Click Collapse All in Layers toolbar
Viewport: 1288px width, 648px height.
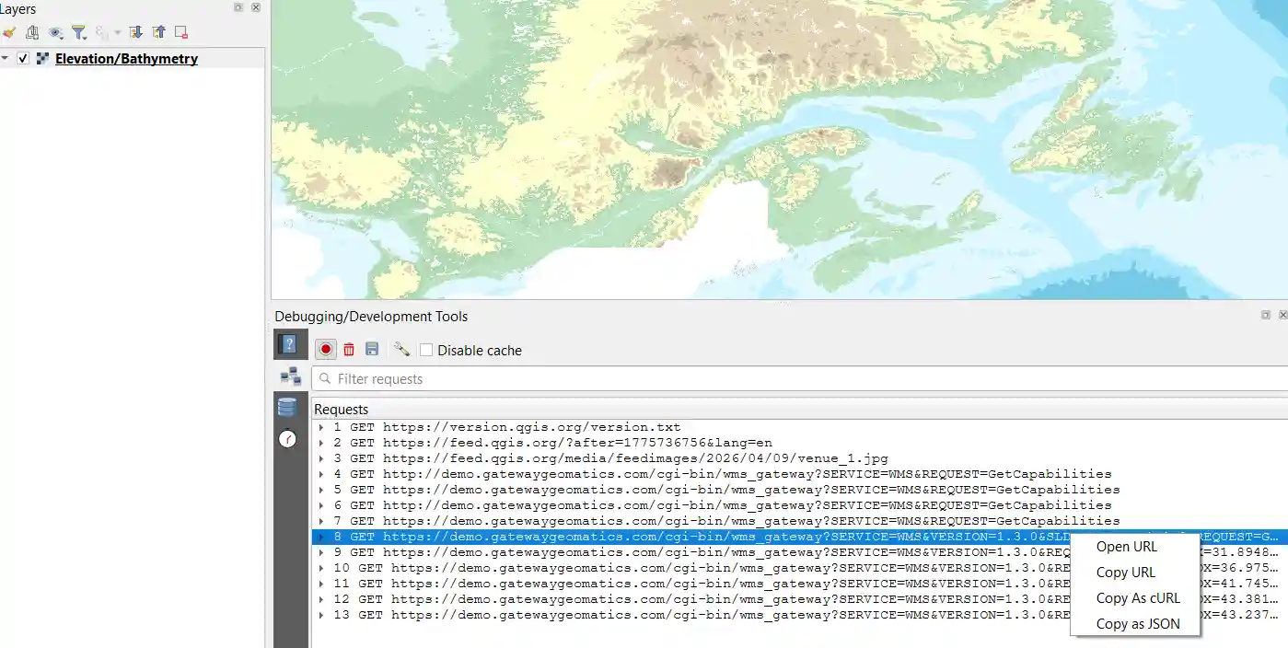[158, 32]
